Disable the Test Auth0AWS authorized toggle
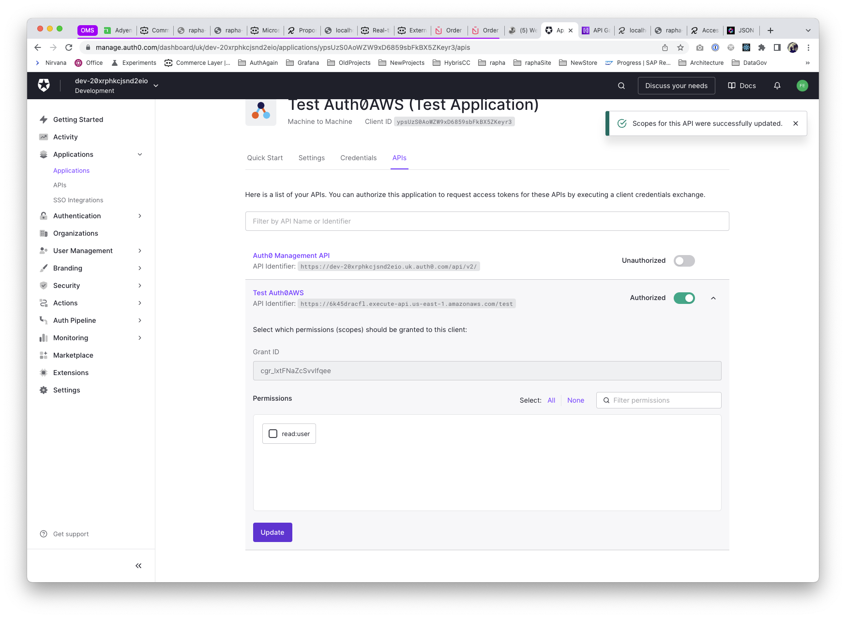 [684, 298]
